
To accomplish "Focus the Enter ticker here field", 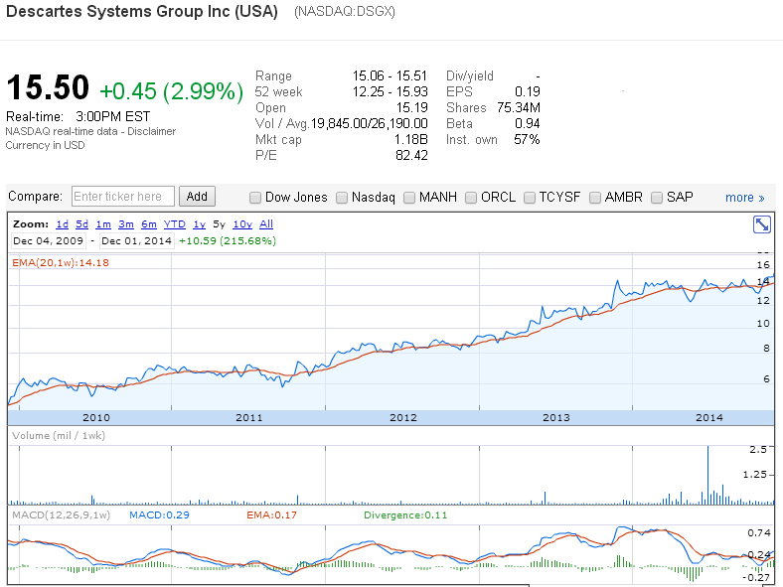I will [123, 197].
